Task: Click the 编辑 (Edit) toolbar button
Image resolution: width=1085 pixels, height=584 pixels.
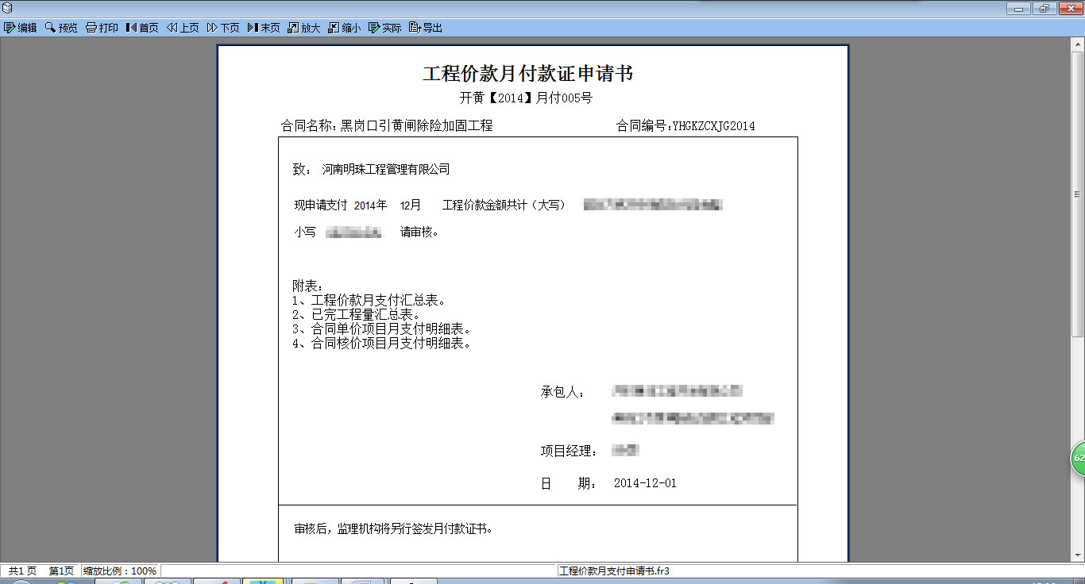Action: tap(21, 28)
